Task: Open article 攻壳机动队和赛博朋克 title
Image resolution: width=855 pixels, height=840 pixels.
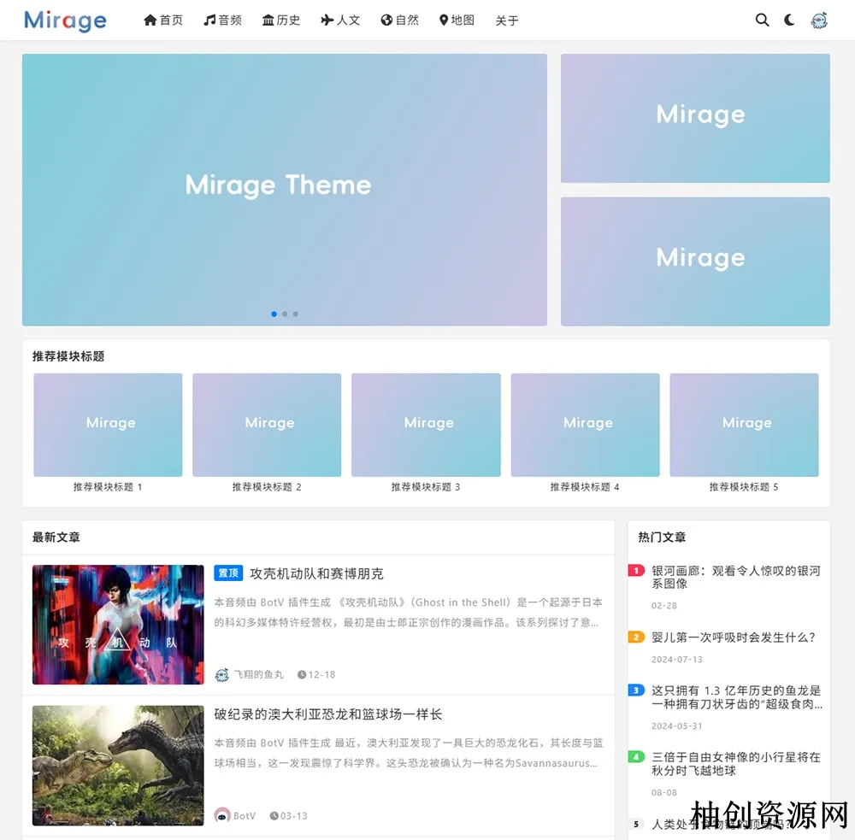Action: pos(316,573)
